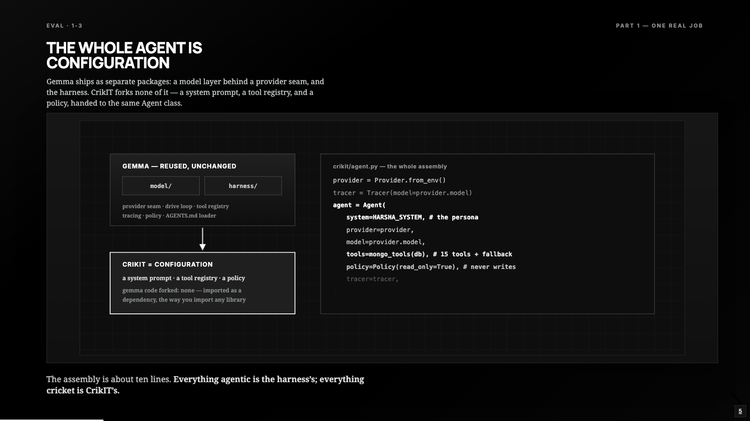Click the white slide progress bar at the bottom
This screenshot has height=421, width=750.
tap(52, 420)
